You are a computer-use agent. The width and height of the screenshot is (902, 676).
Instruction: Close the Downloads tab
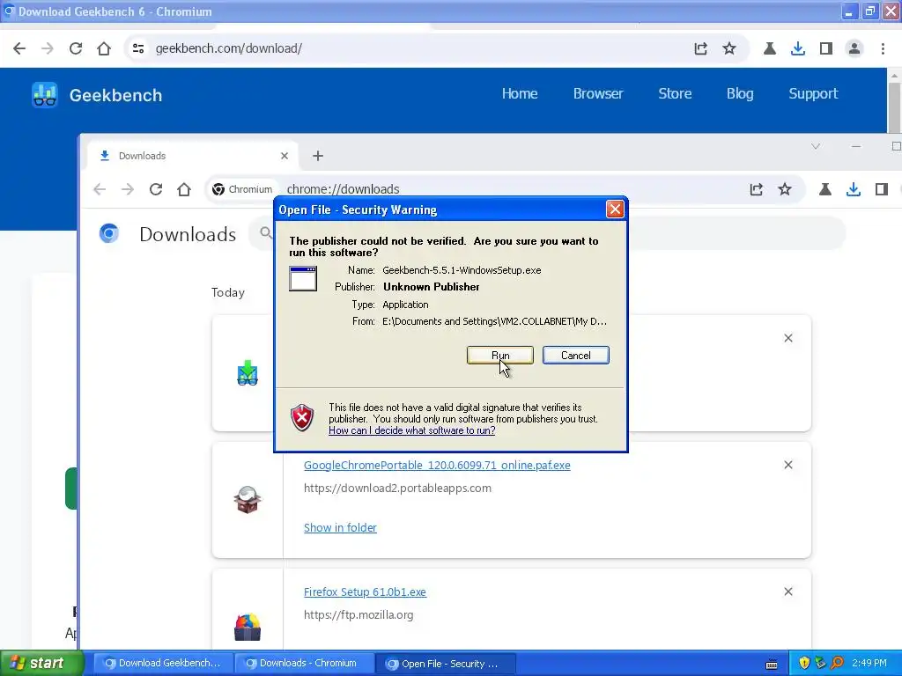285,156
